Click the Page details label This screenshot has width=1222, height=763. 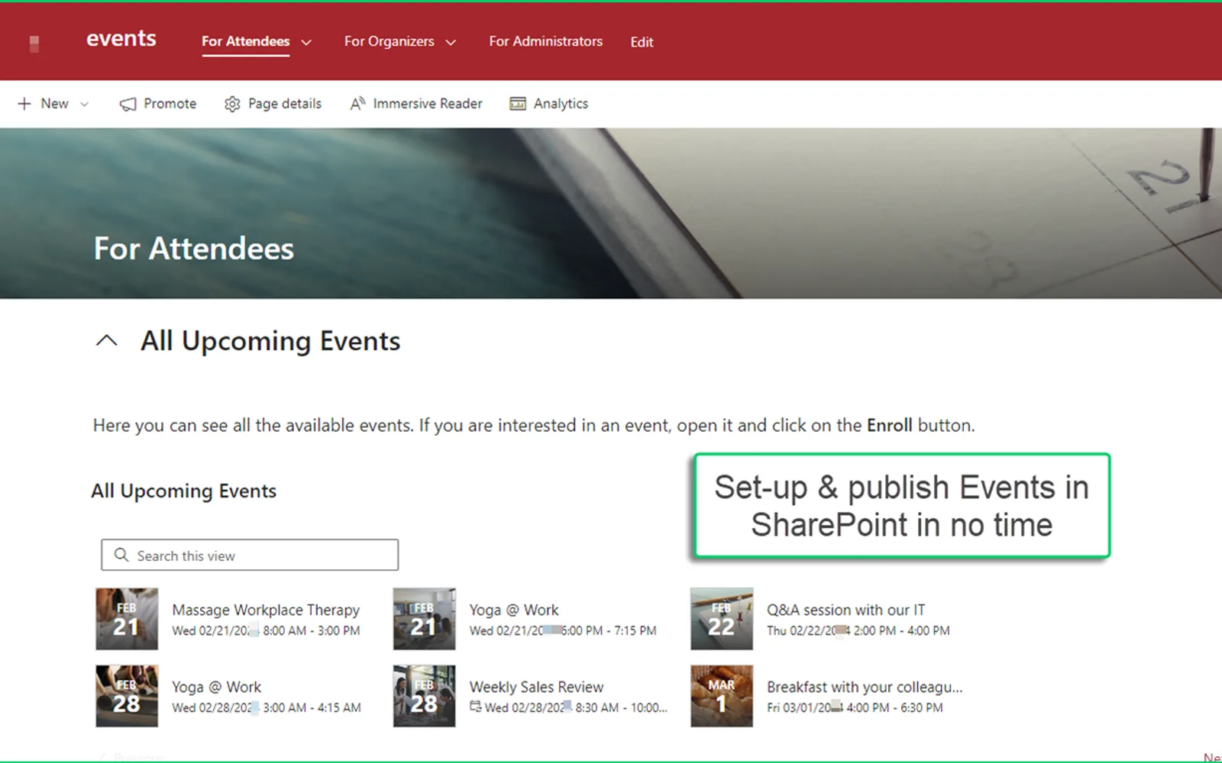point(285,104)
